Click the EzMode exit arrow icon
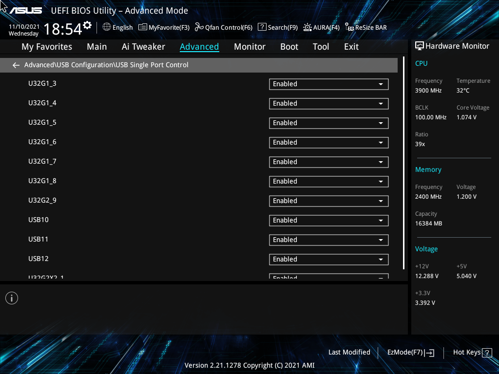499x374 pixels. 429,353
